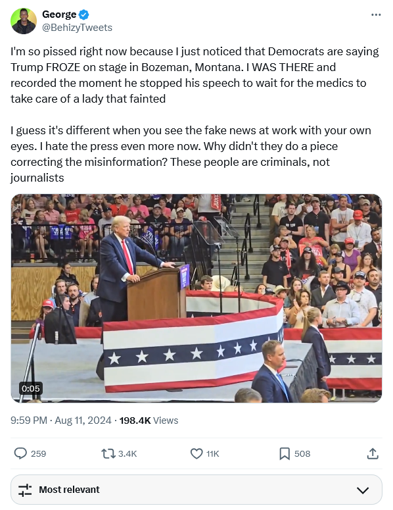393x510 pixels.
Task: Open the @BehizyTweets handle link
Action: tap(77, 28)
